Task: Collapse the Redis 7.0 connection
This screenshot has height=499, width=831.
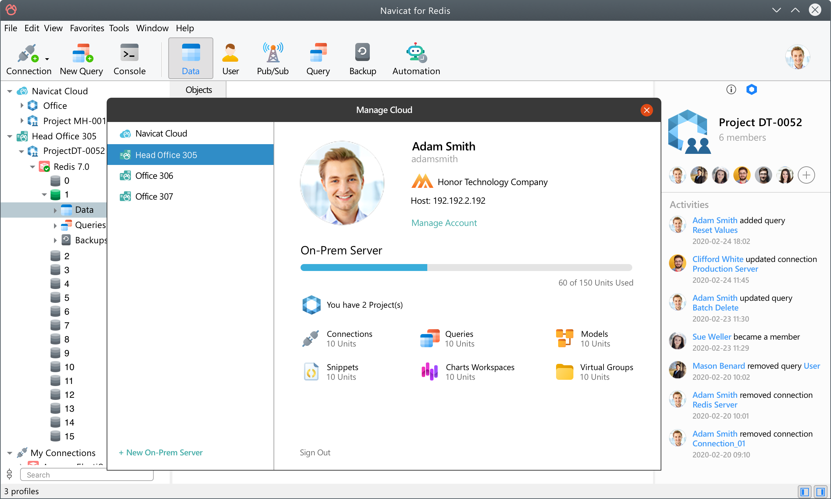Action: (33, 167)
